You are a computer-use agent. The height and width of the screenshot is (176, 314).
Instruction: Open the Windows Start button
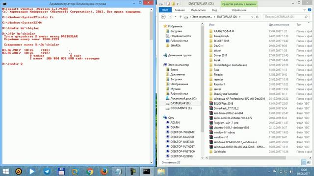[x=5, y=172]
